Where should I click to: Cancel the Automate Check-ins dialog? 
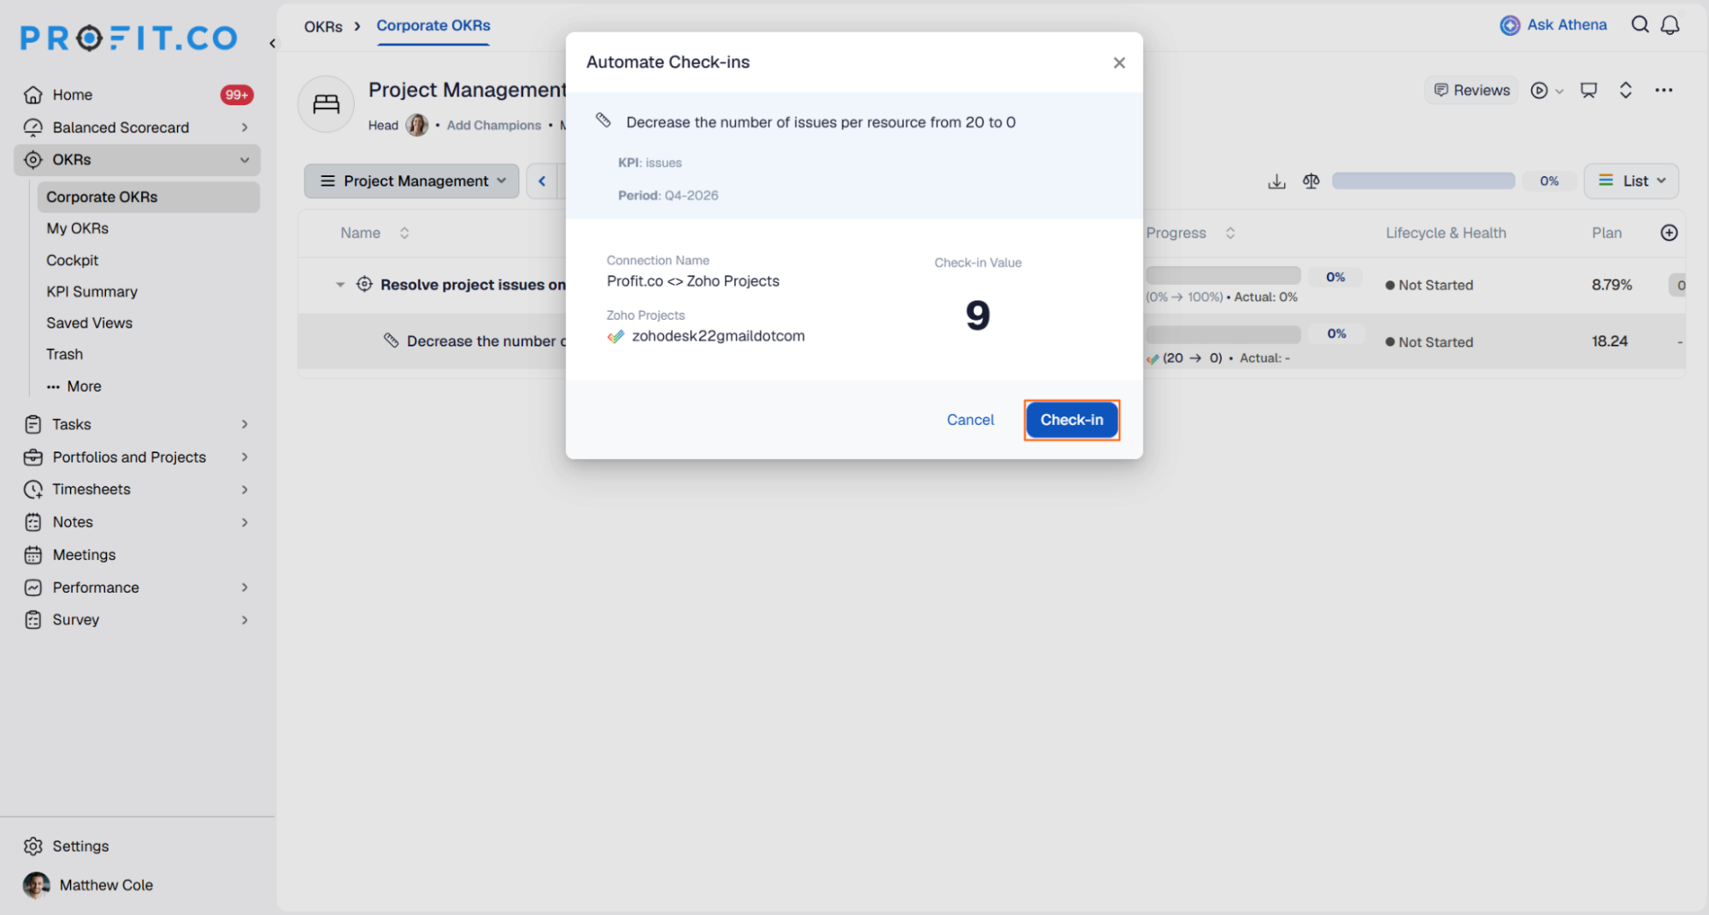pos(970,420)
